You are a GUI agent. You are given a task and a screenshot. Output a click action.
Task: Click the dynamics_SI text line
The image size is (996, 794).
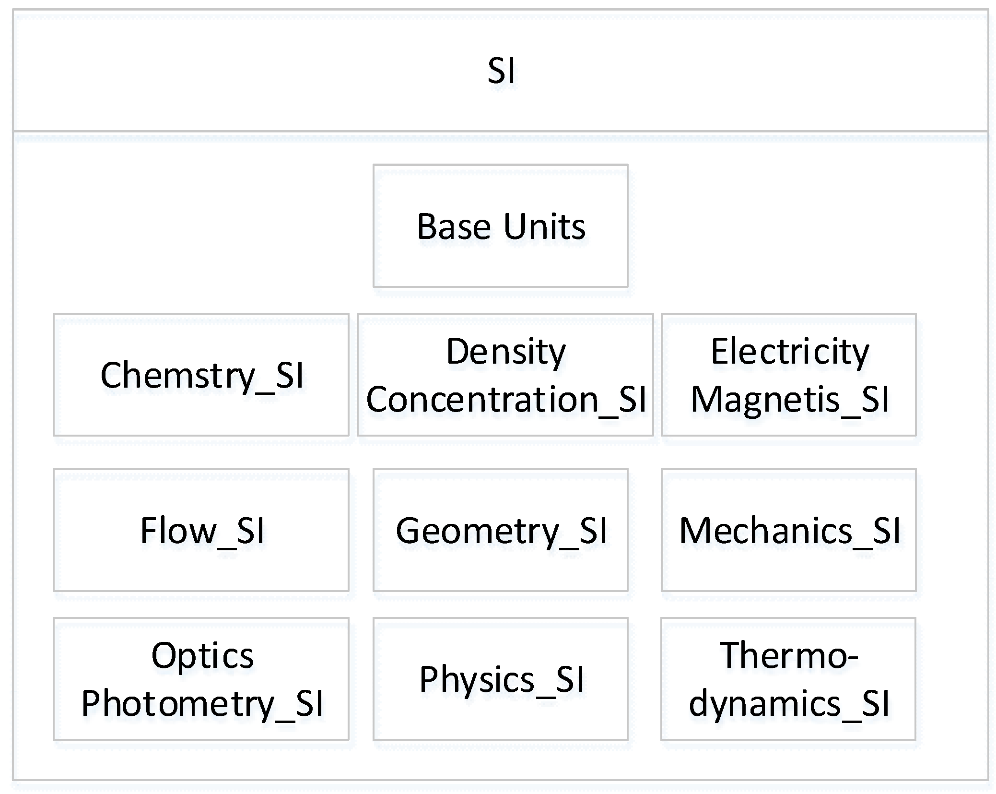788,703
